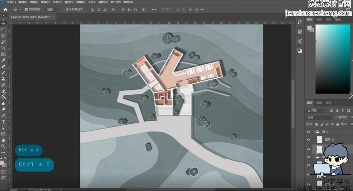Toggle pixel layer filter icon
Viewport: 353px width, 191px height.
(x=331, y=111)
